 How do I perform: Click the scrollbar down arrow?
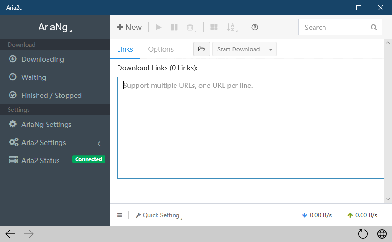click(388, 199)
